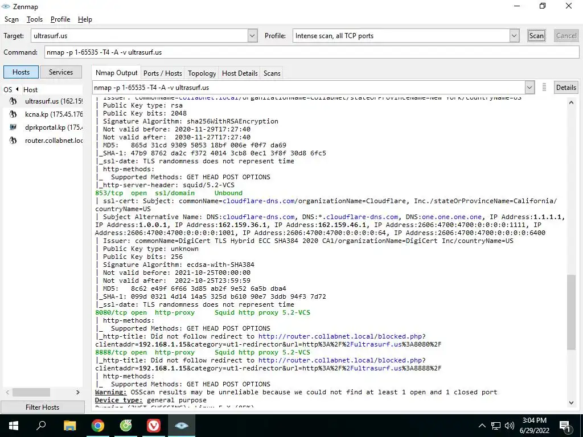Click the host list horizontal scrollbar thumb
This screenshot has width=583, height=437.
tap(31, 392)
